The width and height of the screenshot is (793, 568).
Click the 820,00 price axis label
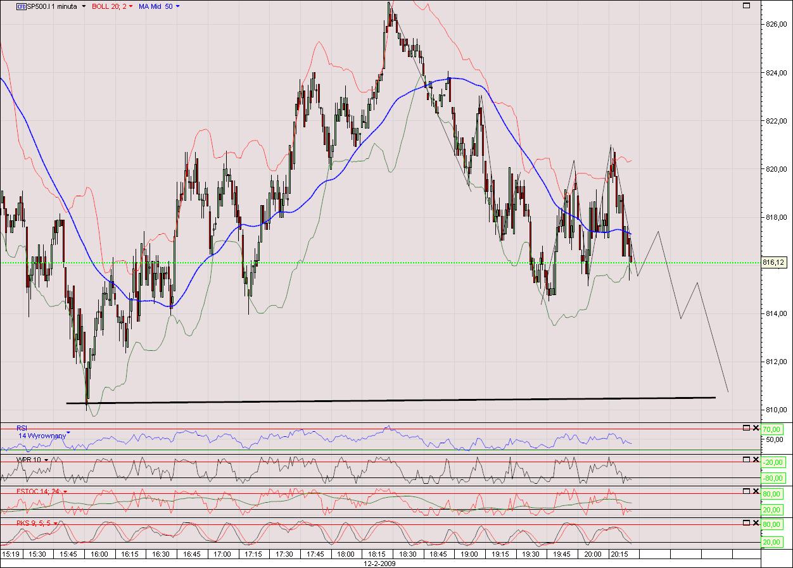tap(776, 169)
